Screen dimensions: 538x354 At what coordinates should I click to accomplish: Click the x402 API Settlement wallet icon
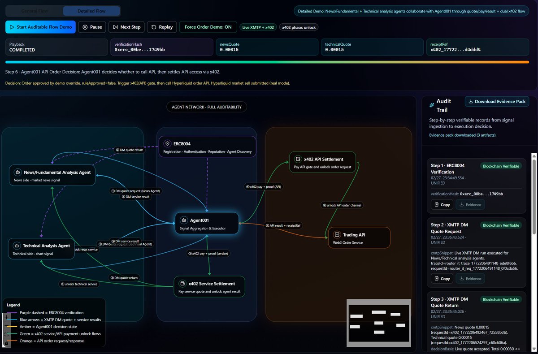coord(298,159)
